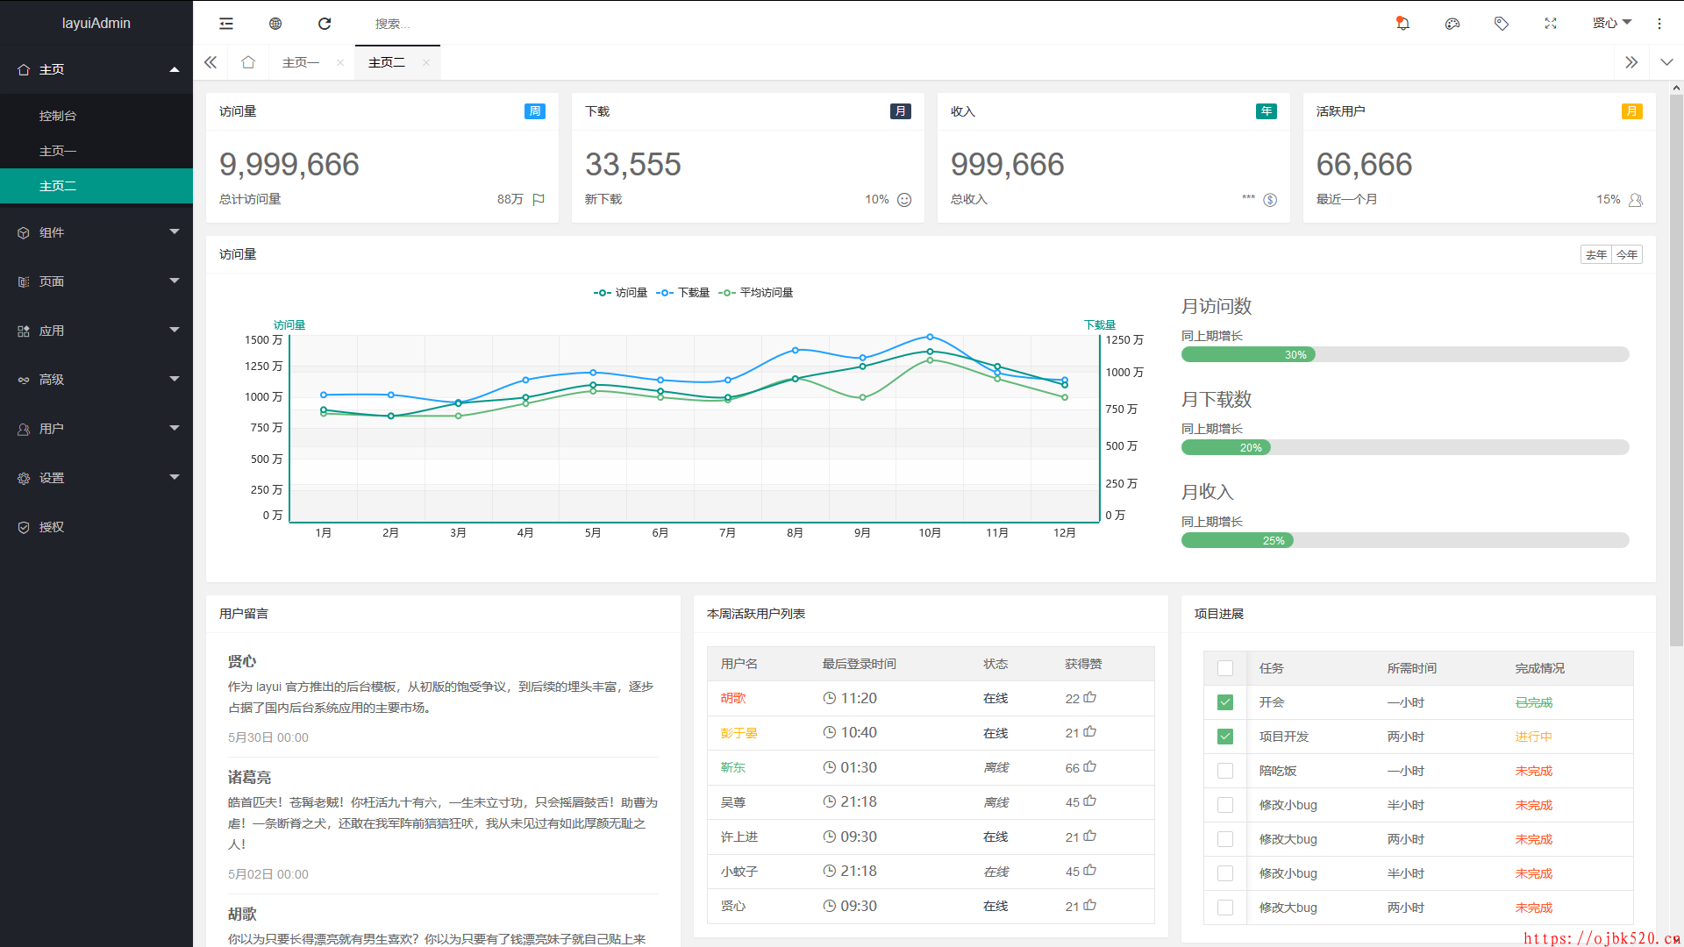Image resolution: width=1684 pixels, height=947 pixels.
Task: Open user 胡歌 link in list
Action: click(x=733, y=698)
